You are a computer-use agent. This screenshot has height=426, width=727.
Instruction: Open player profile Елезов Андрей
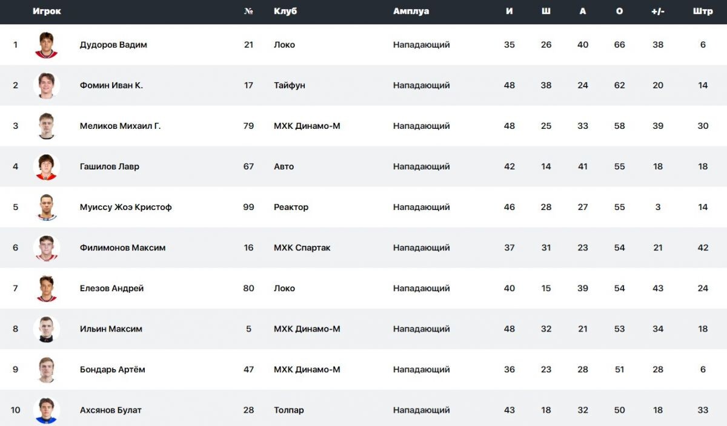point(111,288)
